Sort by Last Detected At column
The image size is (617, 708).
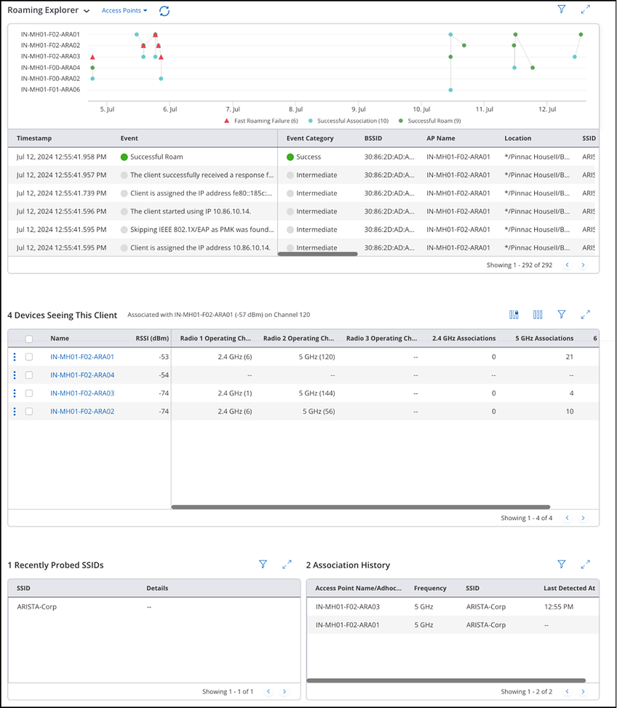pyautogui.click(x=569, y=588)
